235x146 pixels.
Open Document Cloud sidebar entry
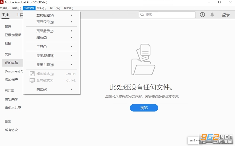click(14, 71)
